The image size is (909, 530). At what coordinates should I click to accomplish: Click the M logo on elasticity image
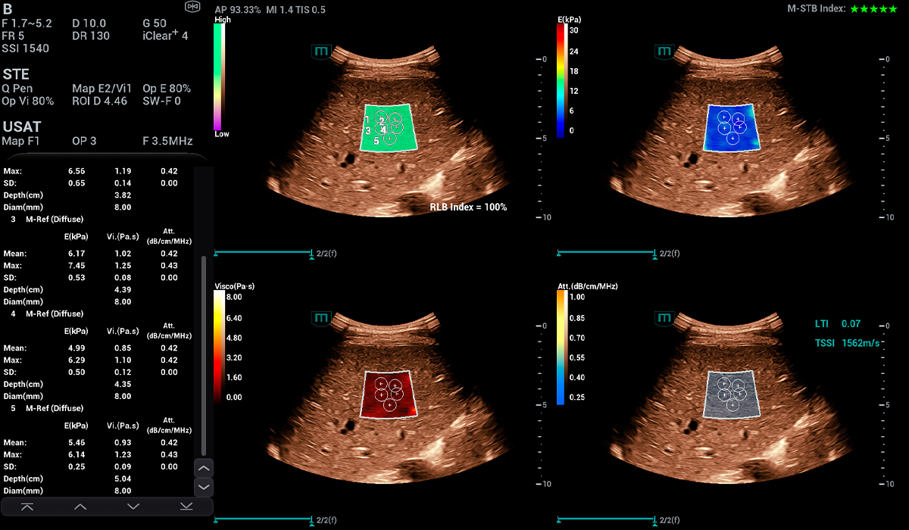tap(664, 51)
